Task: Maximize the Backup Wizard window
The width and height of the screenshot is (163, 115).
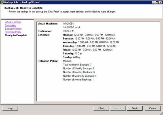Action: pos(157,2)
